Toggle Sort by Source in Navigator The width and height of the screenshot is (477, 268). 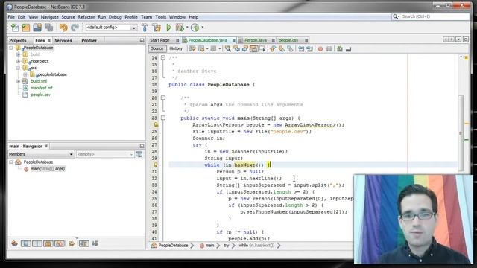(x=95, y=243)
